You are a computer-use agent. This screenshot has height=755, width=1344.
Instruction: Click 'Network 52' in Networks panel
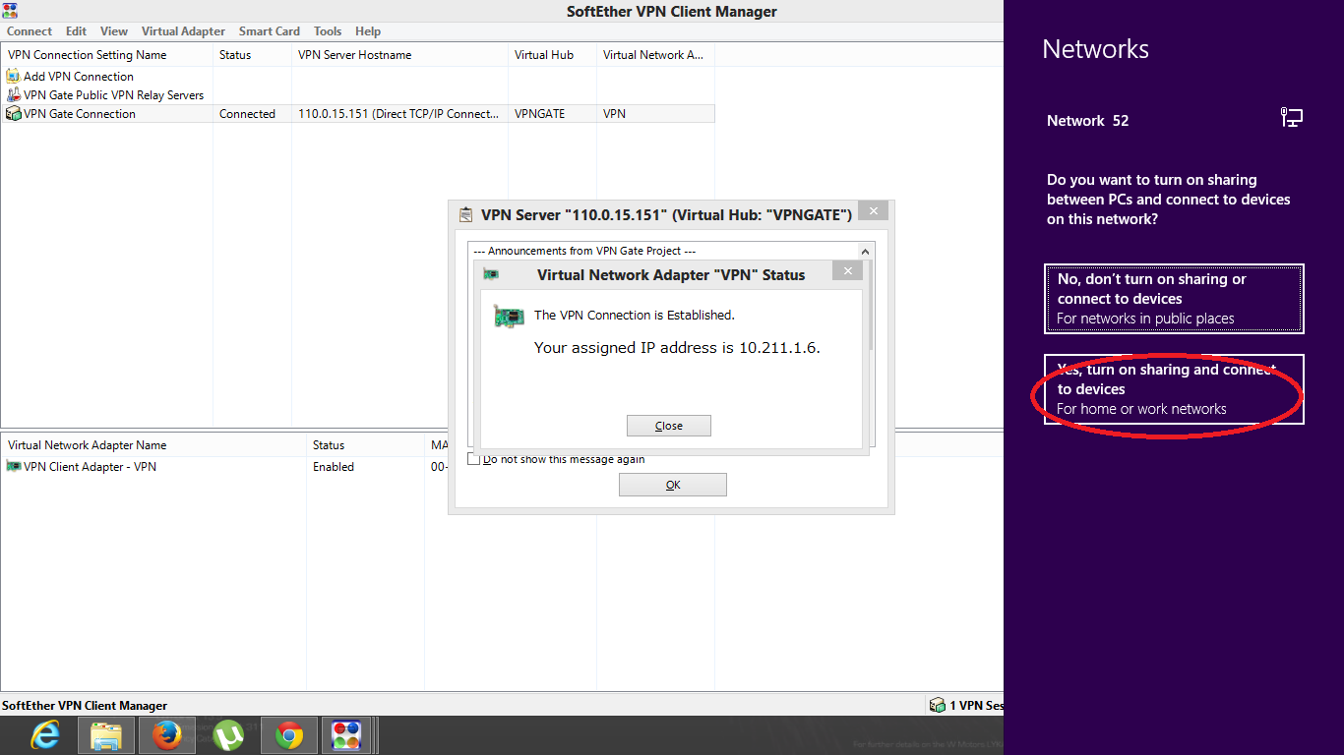(x=1087, y=121)
